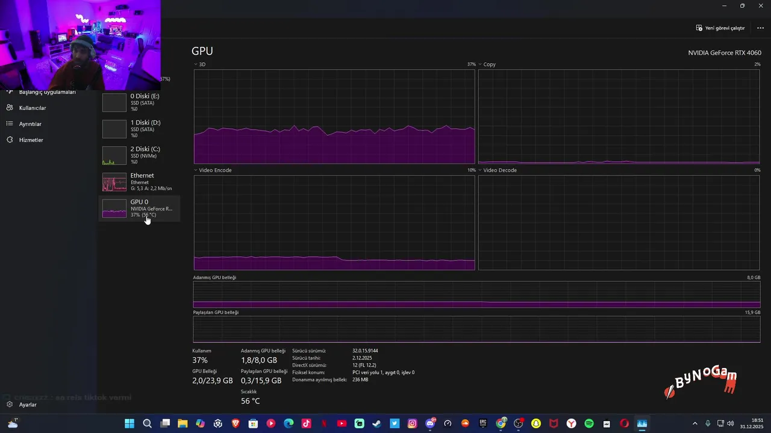Open Discord from the taskbar
This screenshot has width=771, height=433.
[x=430, y=423]
